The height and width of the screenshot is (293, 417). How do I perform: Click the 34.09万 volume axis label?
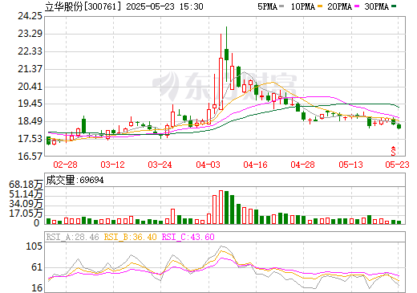point(26,204)
